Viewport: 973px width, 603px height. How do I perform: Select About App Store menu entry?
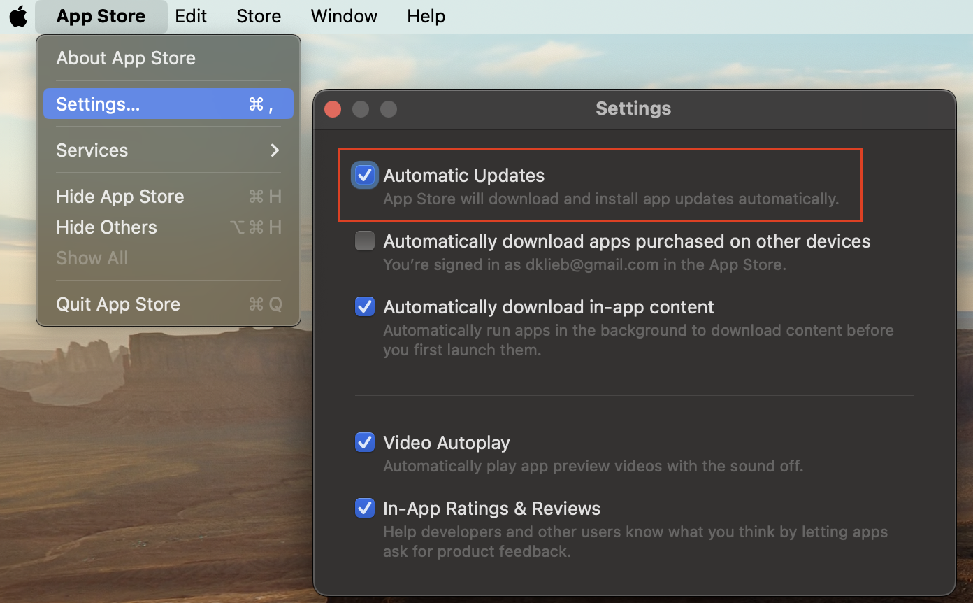126,58
